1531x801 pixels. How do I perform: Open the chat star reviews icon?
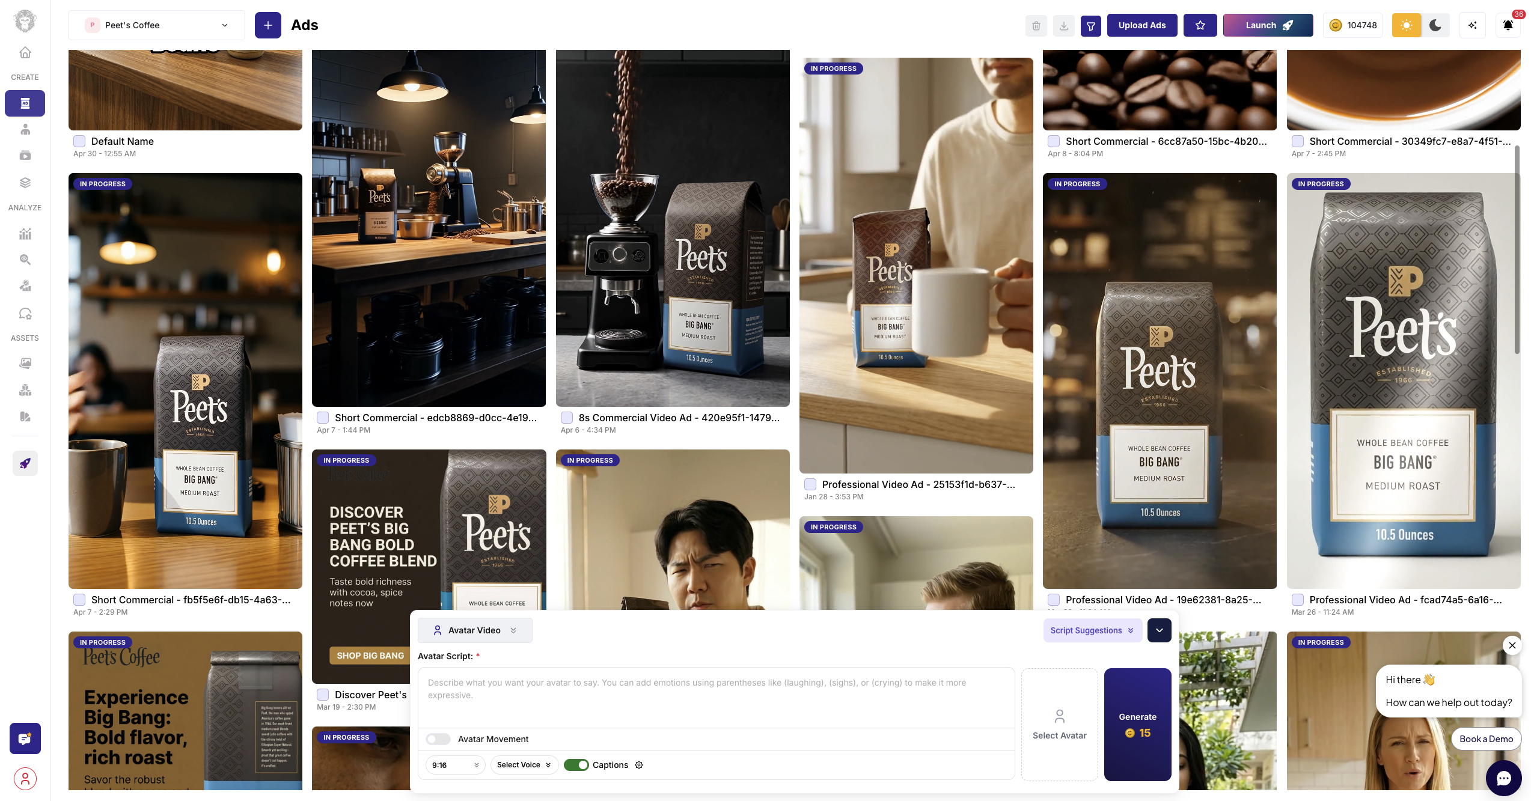coord(25,314)
